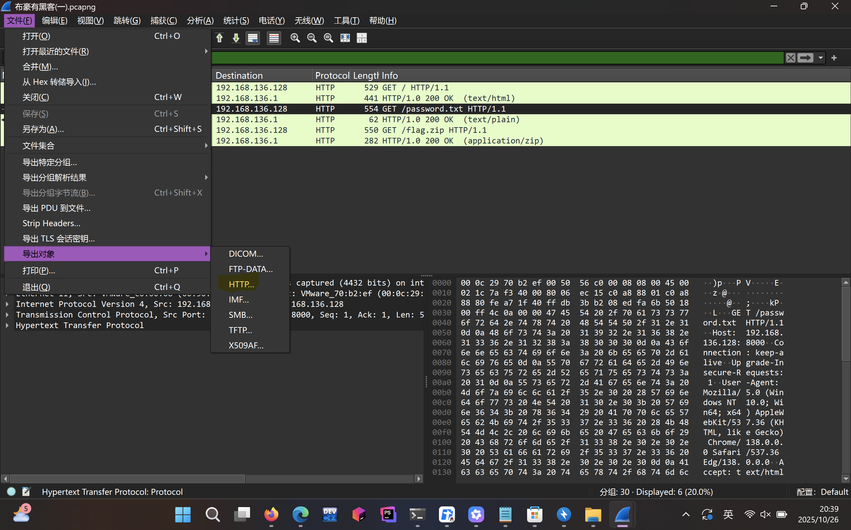This screenshot has width=851, height=530.
Task: Choose Strip Headers... menu entry
Action: coord(107,223)
